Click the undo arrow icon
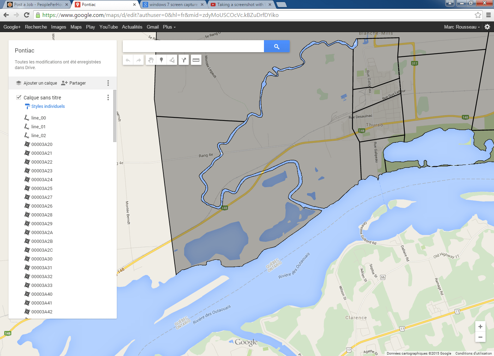Image resolution: width=494 pixels, height=356 pixels. 128,60
